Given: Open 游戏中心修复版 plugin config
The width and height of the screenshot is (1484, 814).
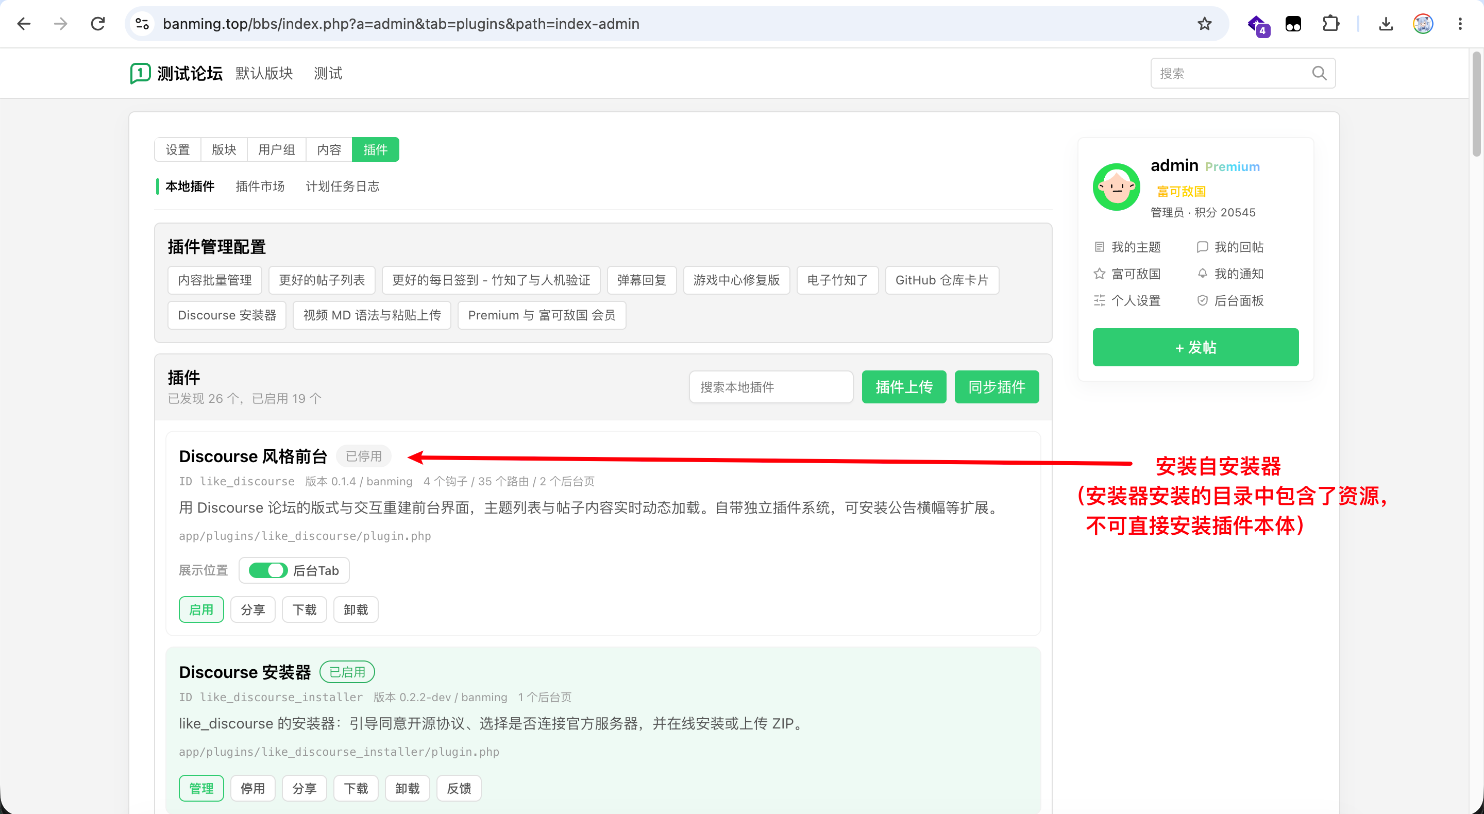Looking at the screenshot, I should [x=737, y=280].
